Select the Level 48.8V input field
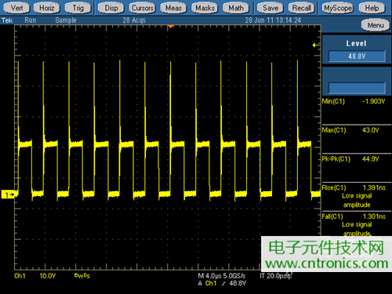The image size is (392, 294). (357, 56)
